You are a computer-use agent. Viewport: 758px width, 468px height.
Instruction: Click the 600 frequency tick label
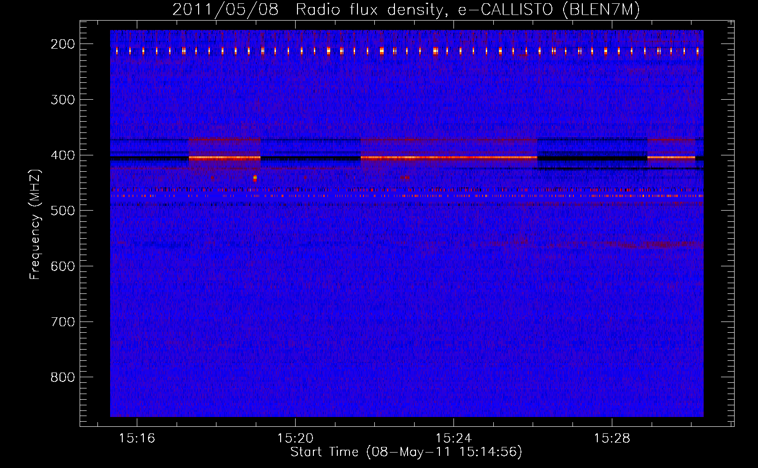[62, 266]
